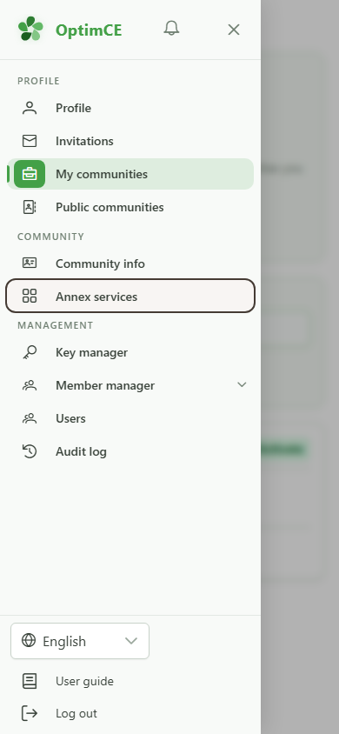Click the Annex services grid icon
The height and width of the screenshot is (734, 339).
[30, 296]
